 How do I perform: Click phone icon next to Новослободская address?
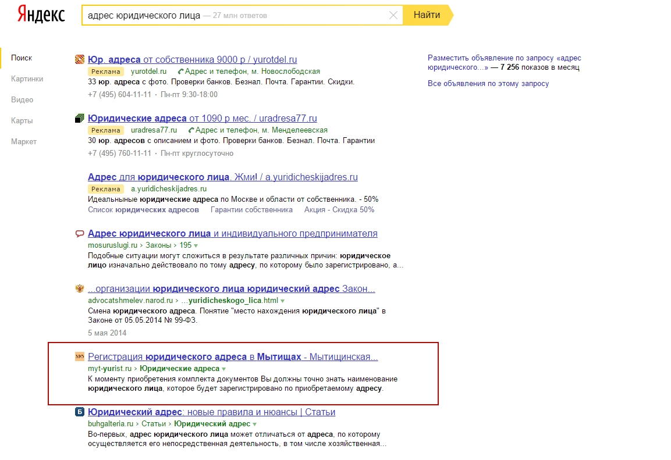click(180, 72)
